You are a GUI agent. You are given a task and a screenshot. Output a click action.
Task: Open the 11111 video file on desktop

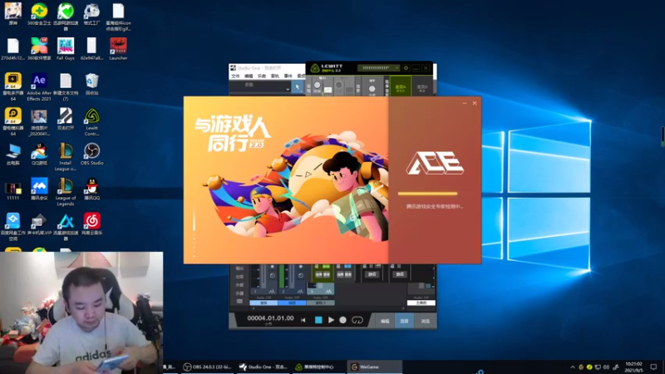click(12, 191)
